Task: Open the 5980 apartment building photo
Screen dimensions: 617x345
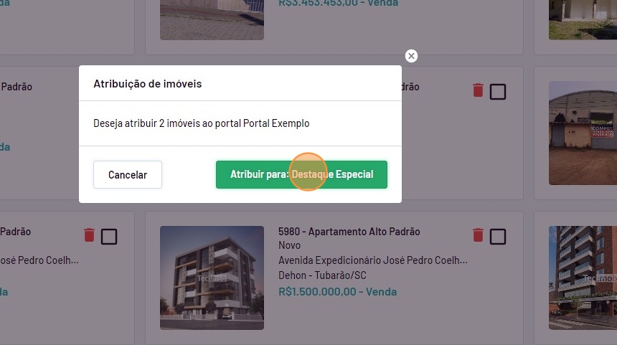Action: [x=212, y=278]
